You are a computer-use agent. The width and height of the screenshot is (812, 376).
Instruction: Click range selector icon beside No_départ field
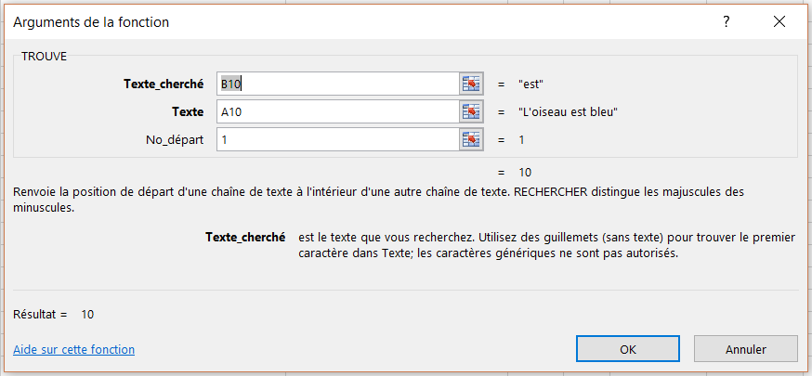(472, 140)
